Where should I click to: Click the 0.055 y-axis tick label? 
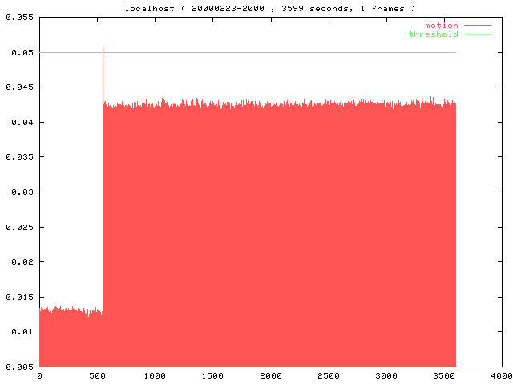[x=16, y=18]
